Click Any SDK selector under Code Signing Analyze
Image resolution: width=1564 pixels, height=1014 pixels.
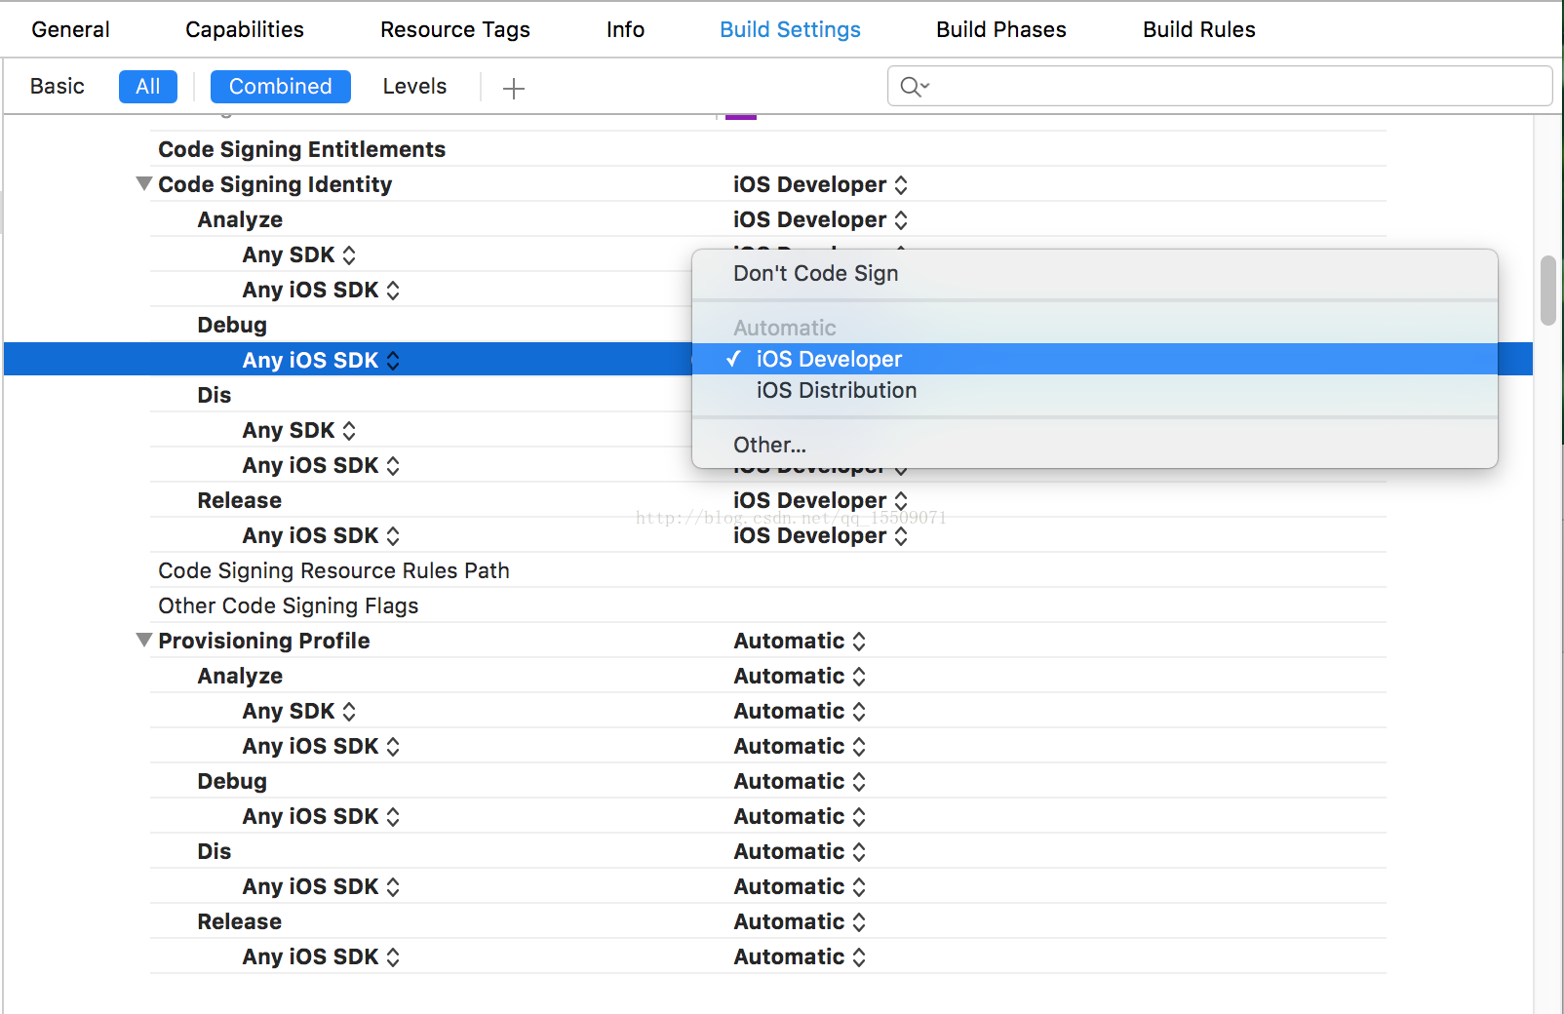coord(299,254)
